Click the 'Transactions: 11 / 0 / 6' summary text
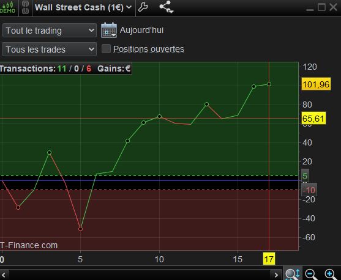This screenshot has height=280, width=341. (x=46, y=68)
